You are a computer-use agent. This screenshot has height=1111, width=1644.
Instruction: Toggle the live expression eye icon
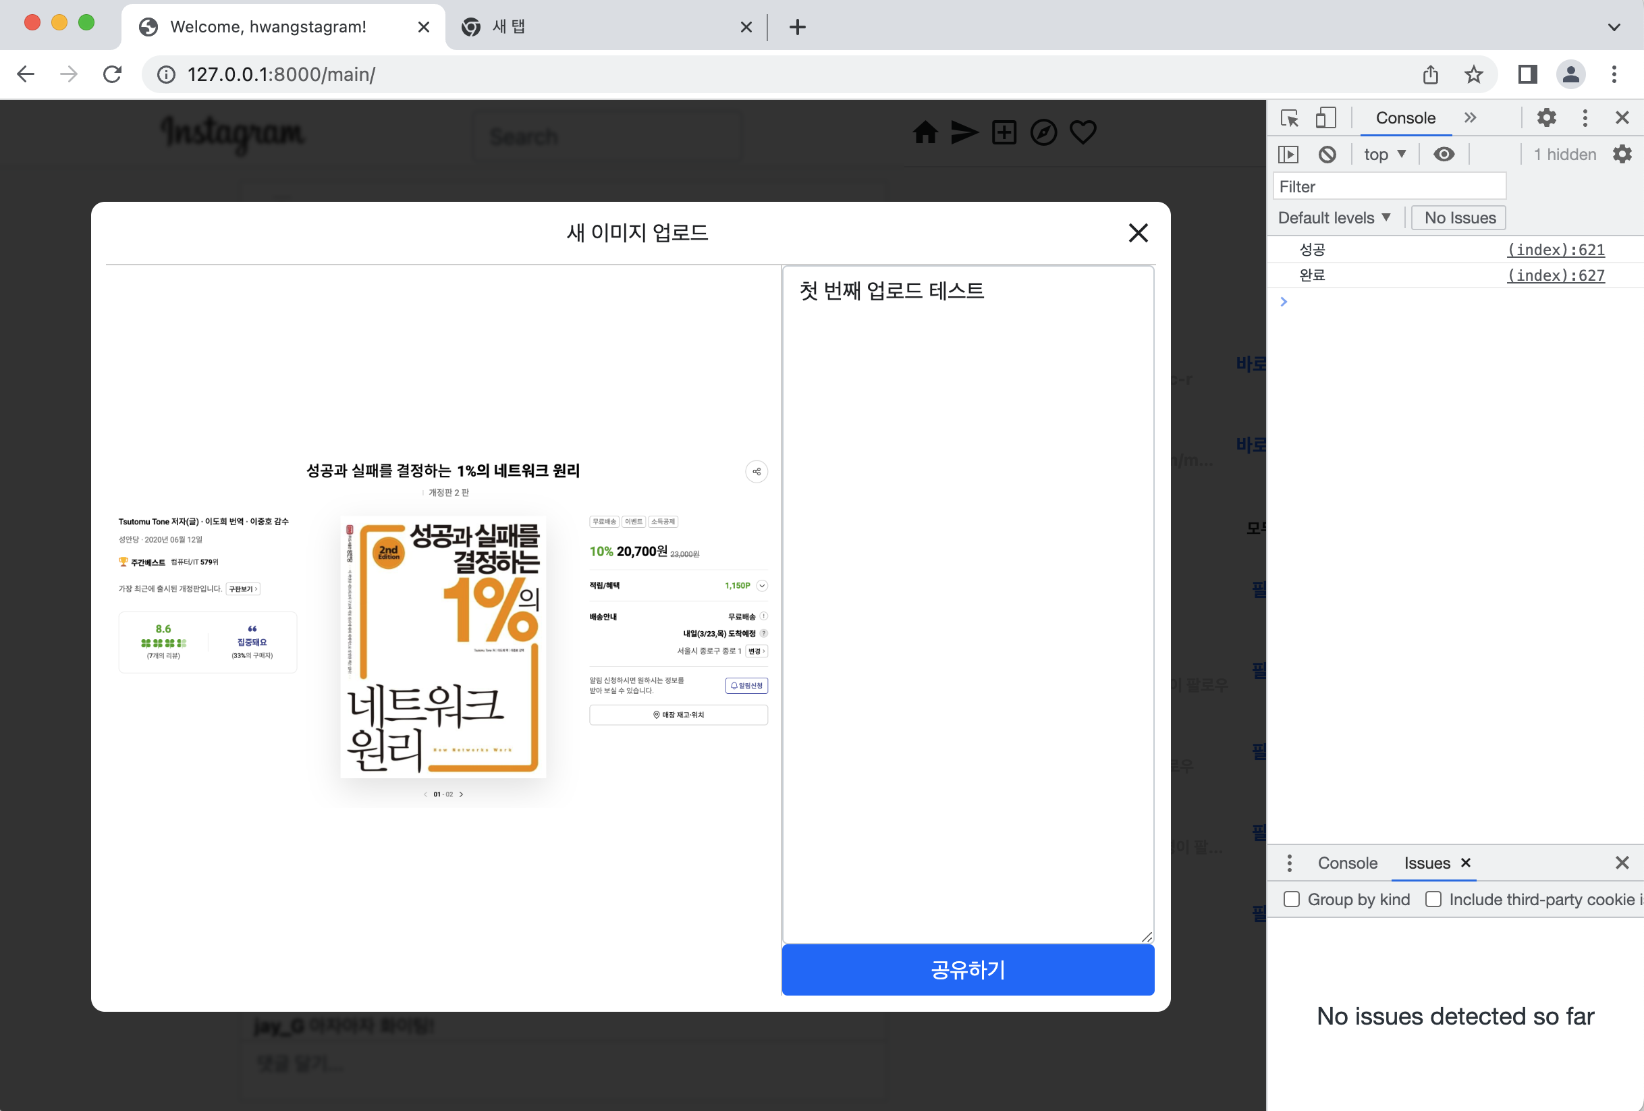pyautogui.click(x=1444, y=155)
